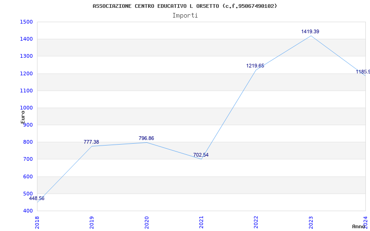Click the 2021 low point on the line
This screenshot has width=370, height=231.
[x=201, y=159]
